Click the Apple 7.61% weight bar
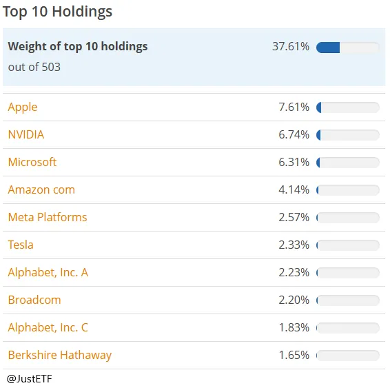Screen dimensions: 390x390 tap(348, 107)
